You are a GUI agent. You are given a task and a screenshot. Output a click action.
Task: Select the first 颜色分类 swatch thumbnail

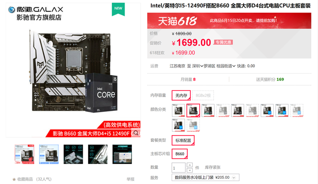click(179, 110)
